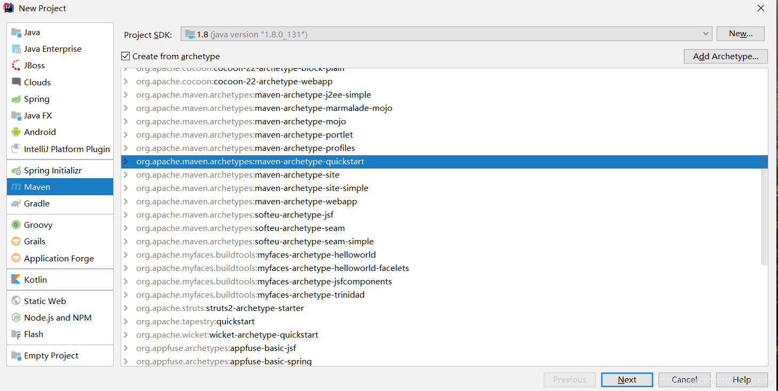Select myfaces-archetype-jsfcomponents archetype
The height and width of the screenshot is (391, 778).
444,281
